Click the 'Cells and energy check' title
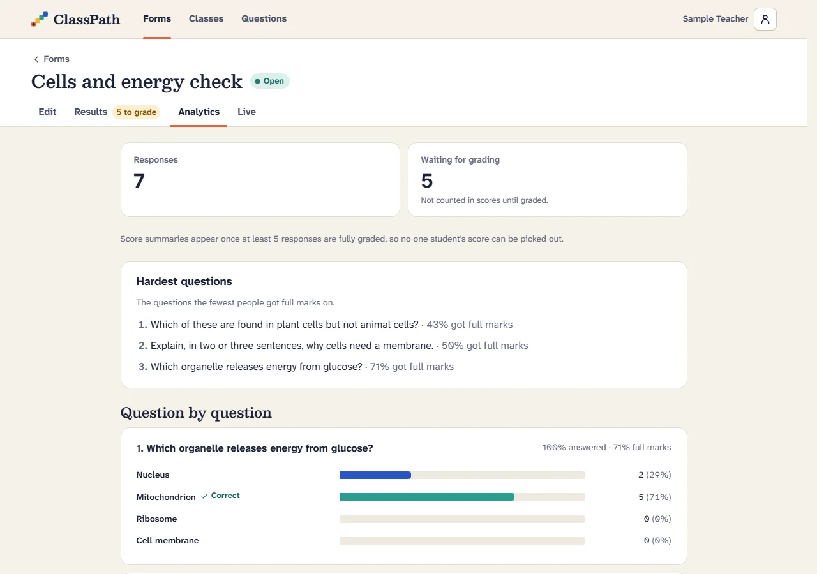This screenshot has width=817, height=574. click(137, 82)
